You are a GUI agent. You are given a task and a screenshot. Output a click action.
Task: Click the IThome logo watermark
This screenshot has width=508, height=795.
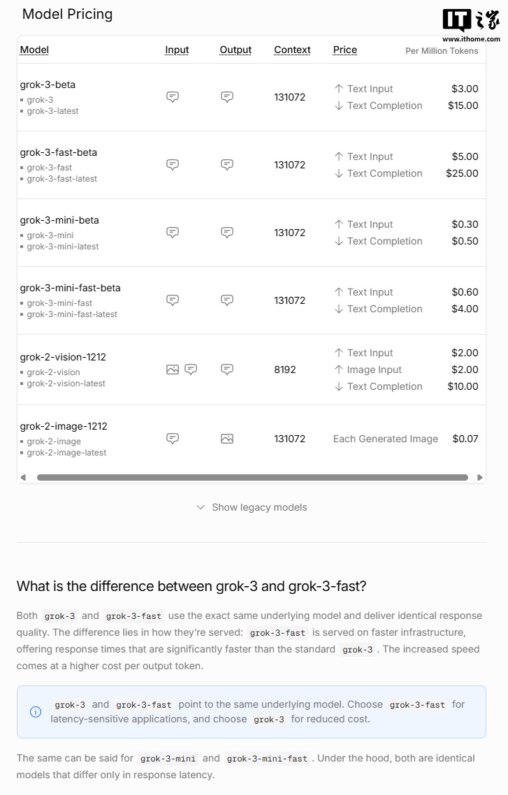click(471, 25)
